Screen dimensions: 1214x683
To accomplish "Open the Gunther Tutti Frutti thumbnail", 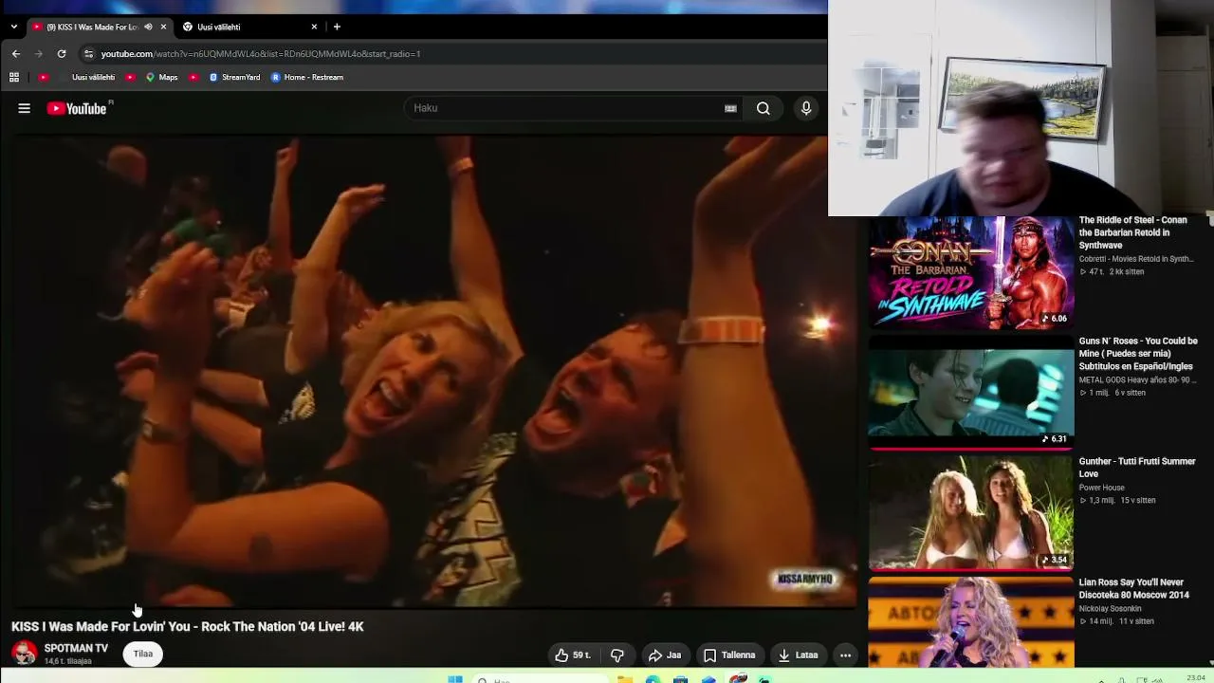I will [x=971, y=512].
